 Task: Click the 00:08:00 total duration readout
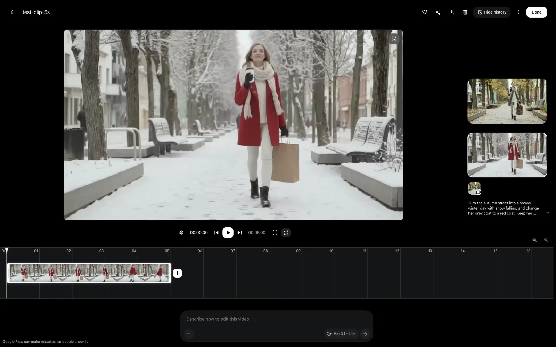(x=257, y=232)
